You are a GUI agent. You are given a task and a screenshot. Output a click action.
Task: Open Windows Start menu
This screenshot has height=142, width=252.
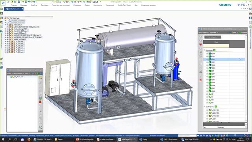[x=3, y=139]
